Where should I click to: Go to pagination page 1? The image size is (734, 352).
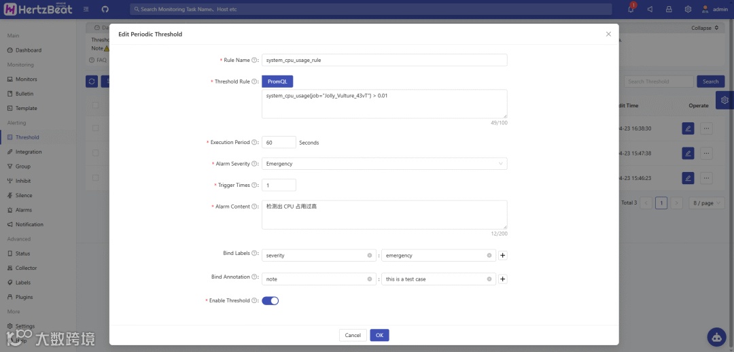(661, 203)
